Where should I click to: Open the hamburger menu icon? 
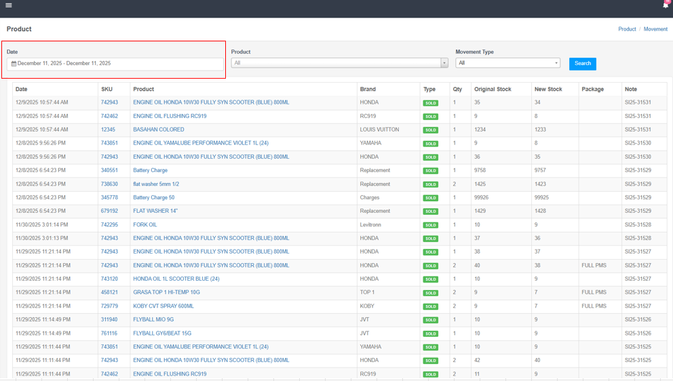click(9, 5)
